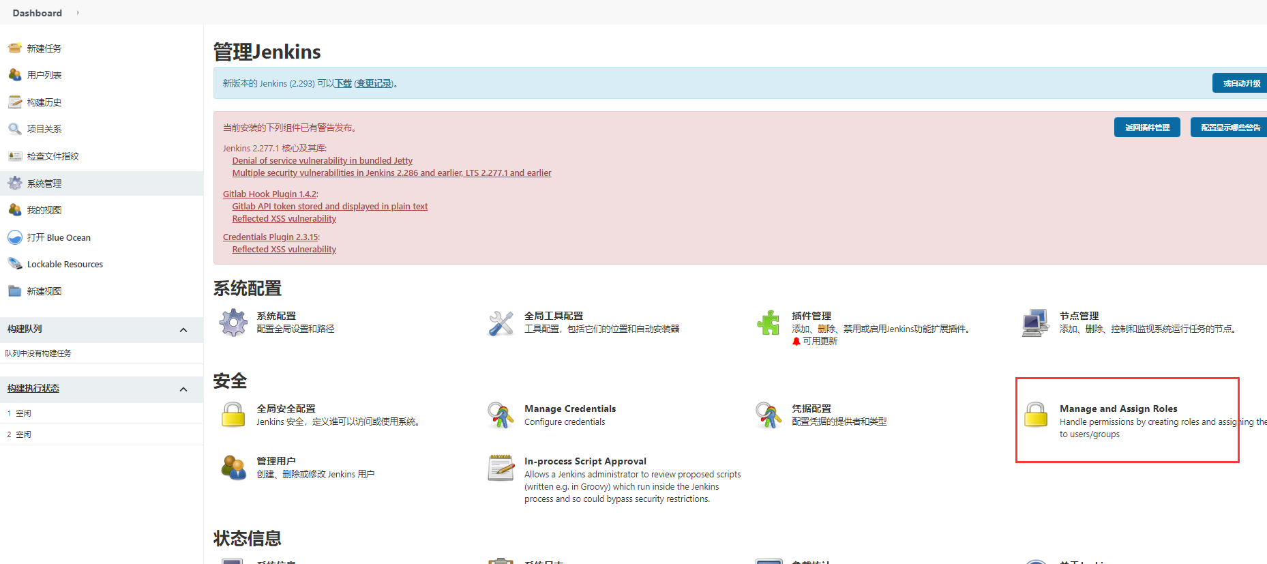Select 系统管理 menu entry

click(x=44, y=183)
